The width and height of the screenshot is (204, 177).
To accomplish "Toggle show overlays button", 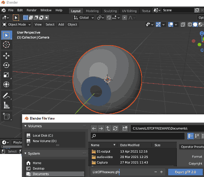I will 170,24.
